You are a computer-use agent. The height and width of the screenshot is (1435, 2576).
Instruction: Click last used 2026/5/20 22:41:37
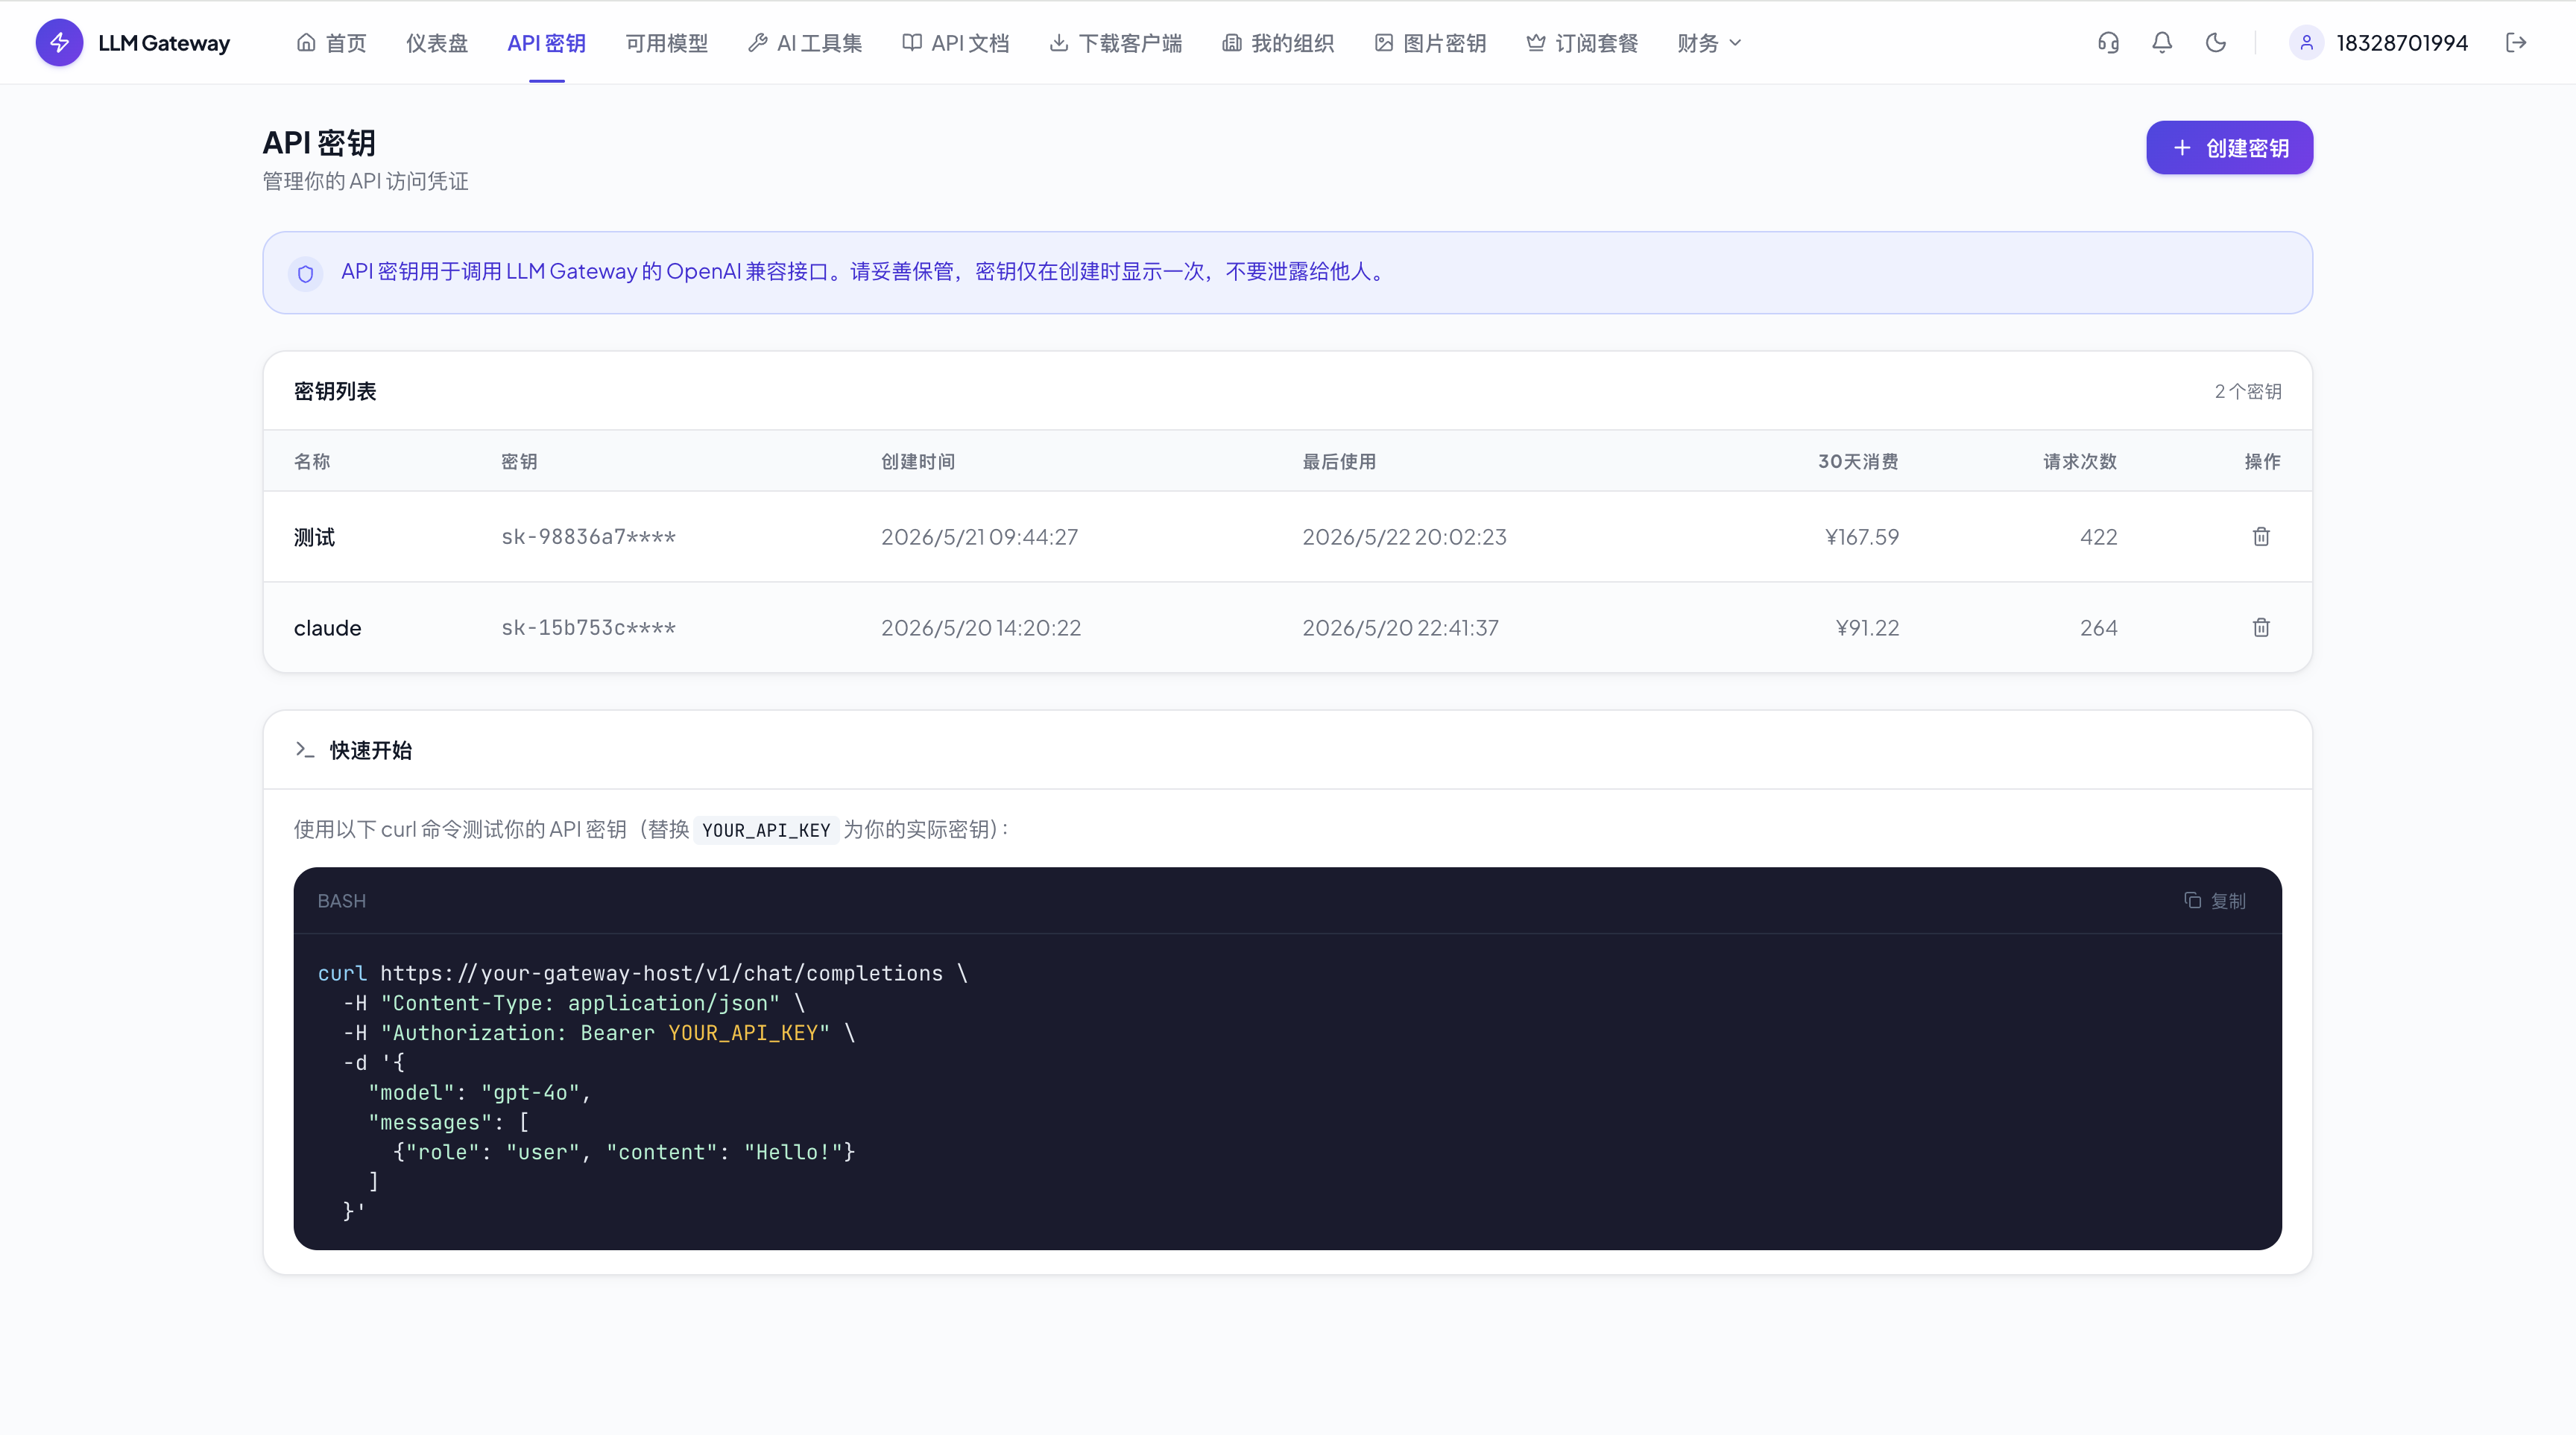[x=1400, y=627]
